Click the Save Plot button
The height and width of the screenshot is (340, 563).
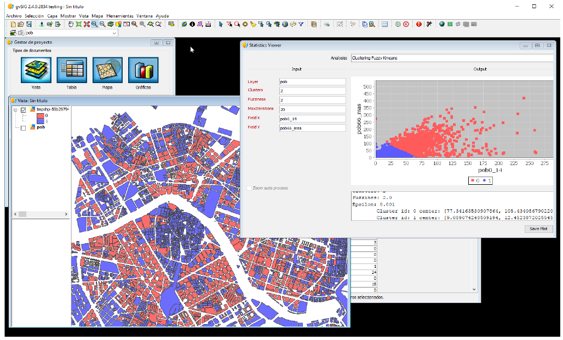click(x=538, y=229)
